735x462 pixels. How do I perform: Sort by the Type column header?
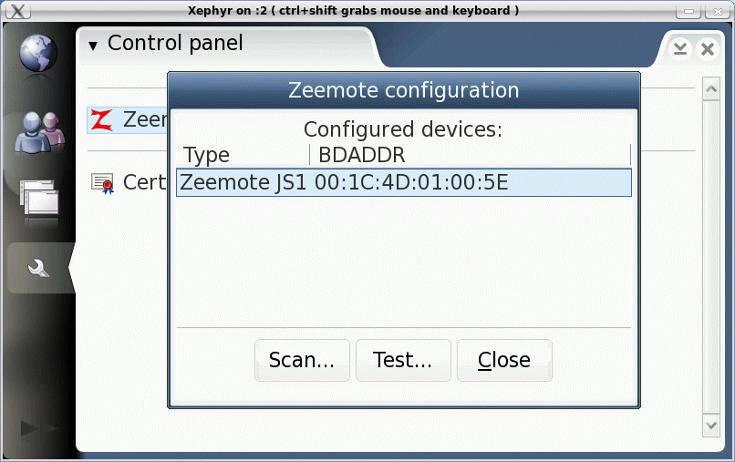(x=243, y=155)
